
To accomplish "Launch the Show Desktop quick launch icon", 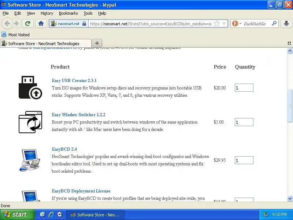I will pos(42,214).
